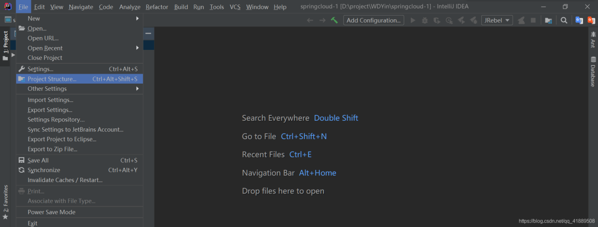The height and width of the screenshot is (227, 598).
Task: Select Project Structure... menu entry
Action: pyautogui.click(x=79, y=79)
